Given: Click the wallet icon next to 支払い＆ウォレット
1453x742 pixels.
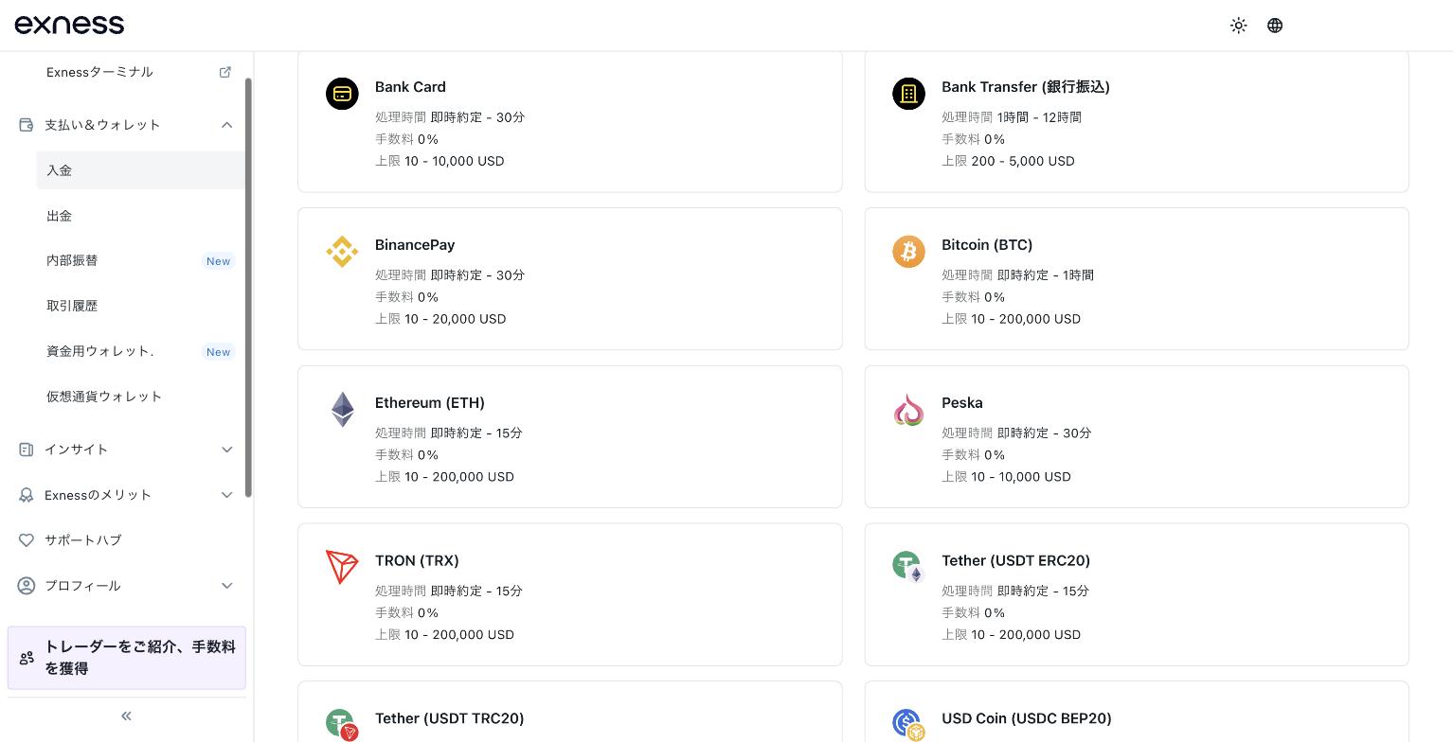Looking at the screenshot, I should 27,124.
